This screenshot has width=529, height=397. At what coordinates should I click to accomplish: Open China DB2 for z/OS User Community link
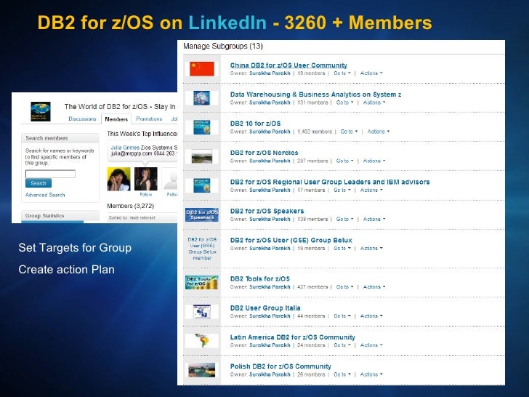point(288,65)
